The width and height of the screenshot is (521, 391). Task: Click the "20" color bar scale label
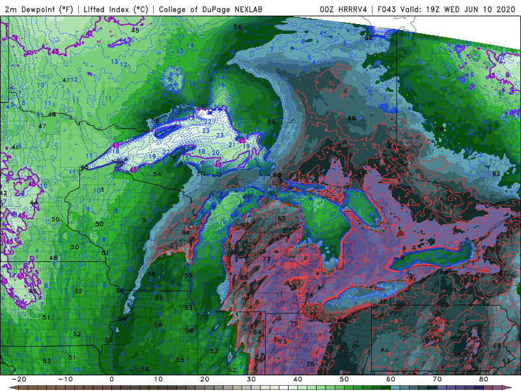tap(204, 379)
